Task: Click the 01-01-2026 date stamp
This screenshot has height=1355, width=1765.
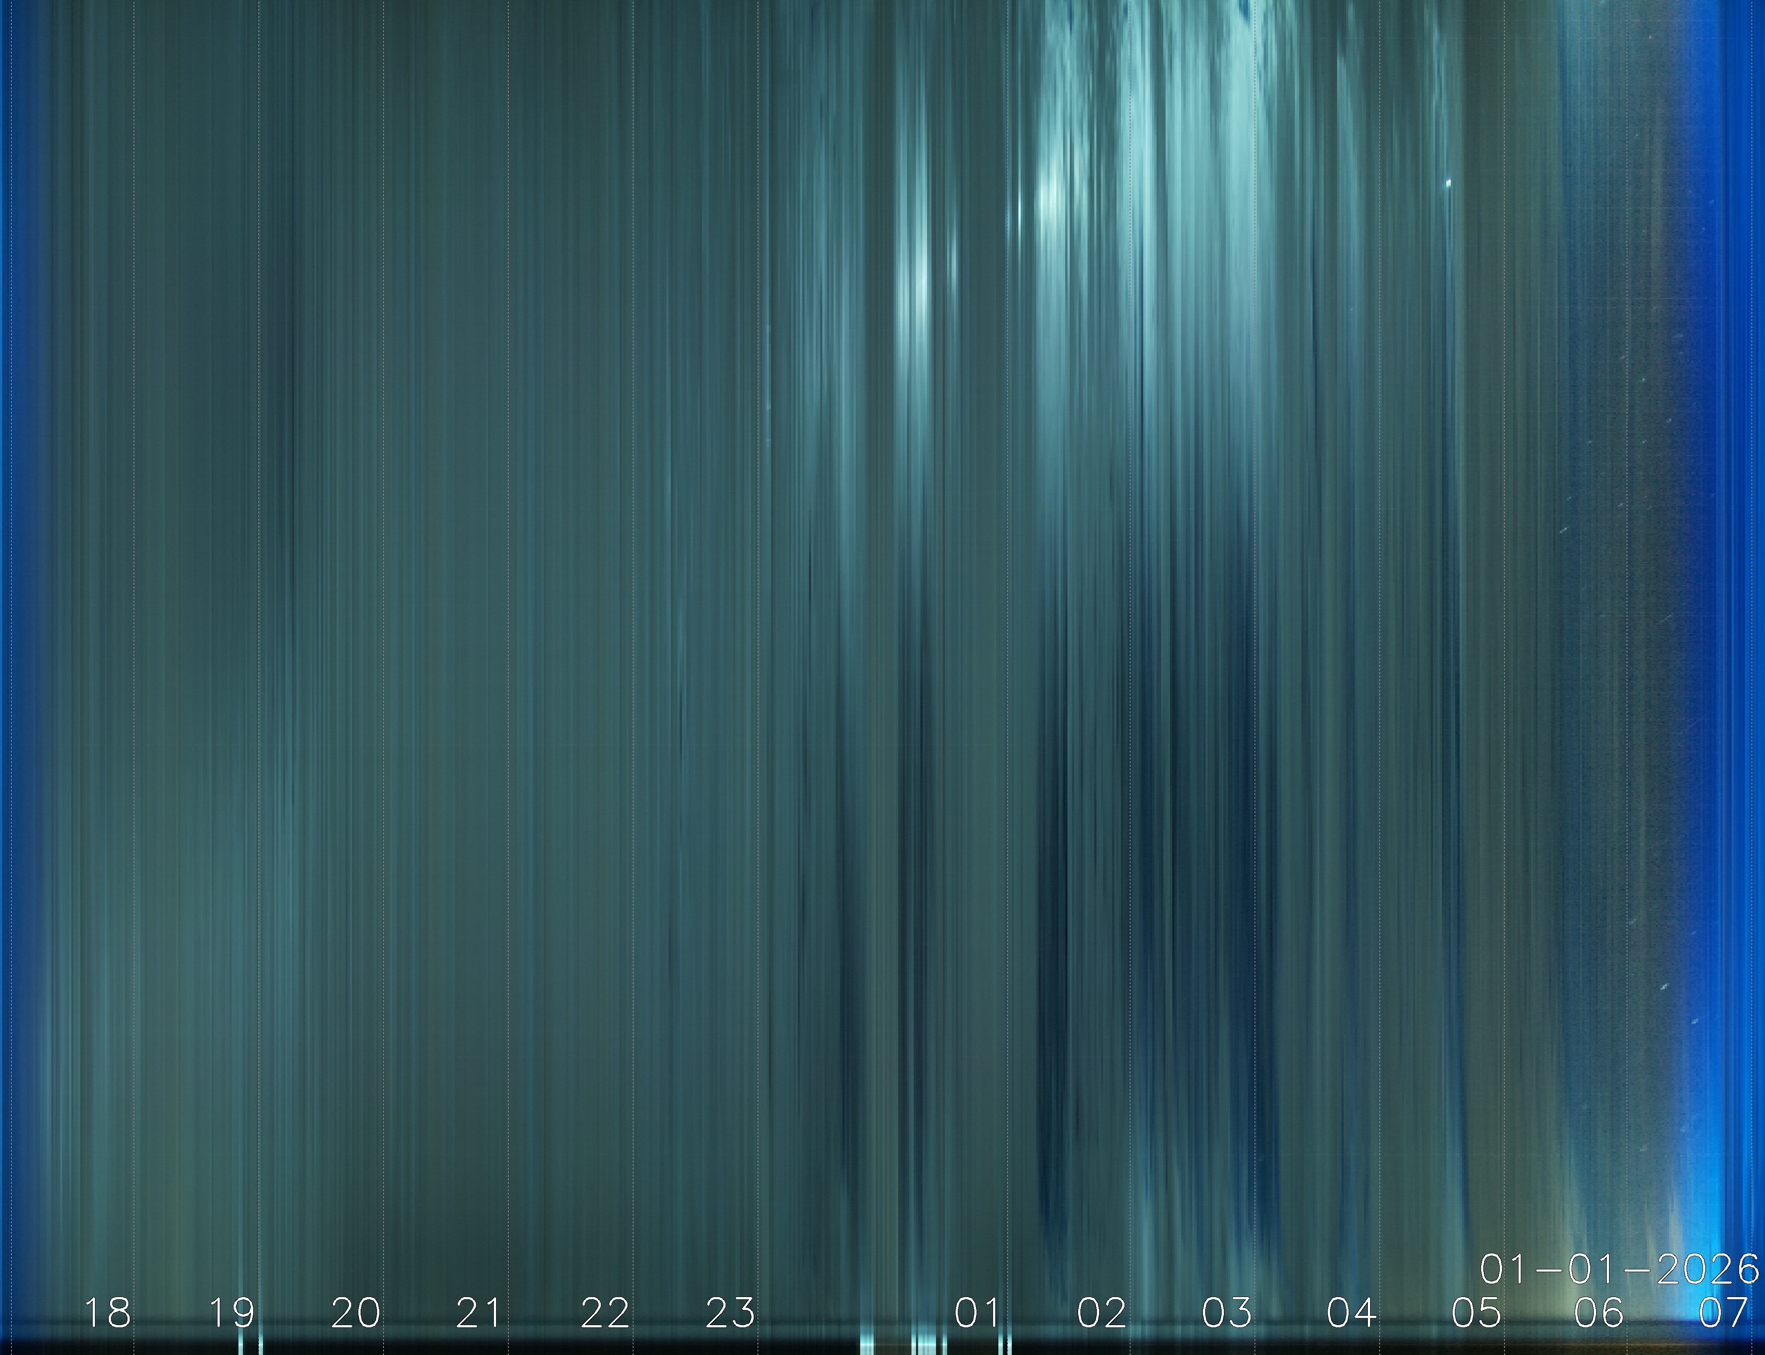Action: 1619,1269
